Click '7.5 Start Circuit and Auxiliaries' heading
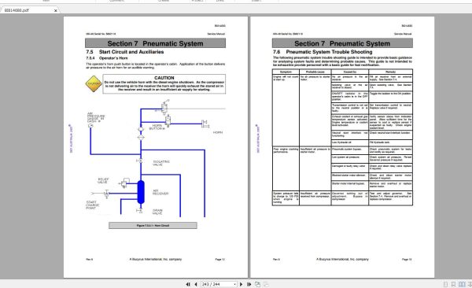This screenshot has width=472, height=288. click(125, 52)
